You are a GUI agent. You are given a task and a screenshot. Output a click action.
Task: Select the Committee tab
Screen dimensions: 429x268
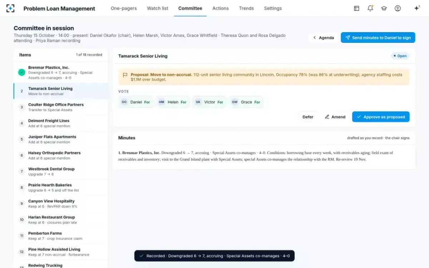pyautogui.click(x=190, y=8)
